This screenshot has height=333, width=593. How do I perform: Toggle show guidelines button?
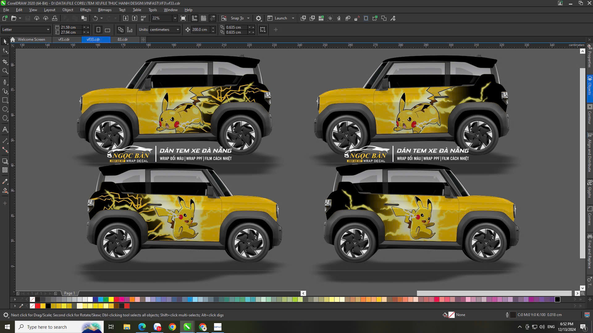pyautogui.click(x=212, y=18)
